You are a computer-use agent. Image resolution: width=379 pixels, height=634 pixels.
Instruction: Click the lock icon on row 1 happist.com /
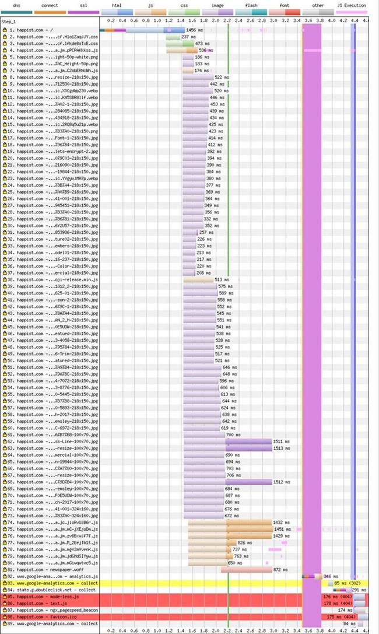[5, 30]
